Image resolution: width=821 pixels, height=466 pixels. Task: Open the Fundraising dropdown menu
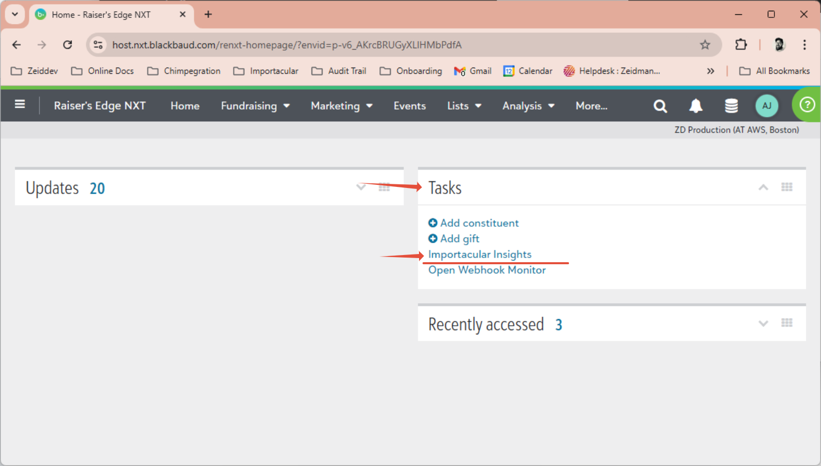(x=255, y=106)
